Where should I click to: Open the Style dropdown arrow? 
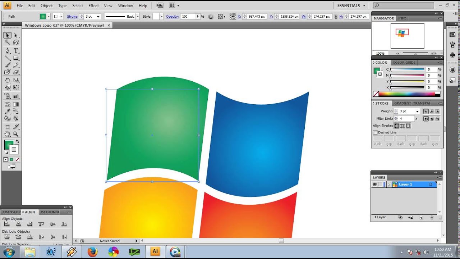[x=161, y=17]
